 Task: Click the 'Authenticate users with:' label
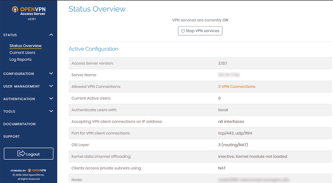pyautogui.click(x=94, y=110)
